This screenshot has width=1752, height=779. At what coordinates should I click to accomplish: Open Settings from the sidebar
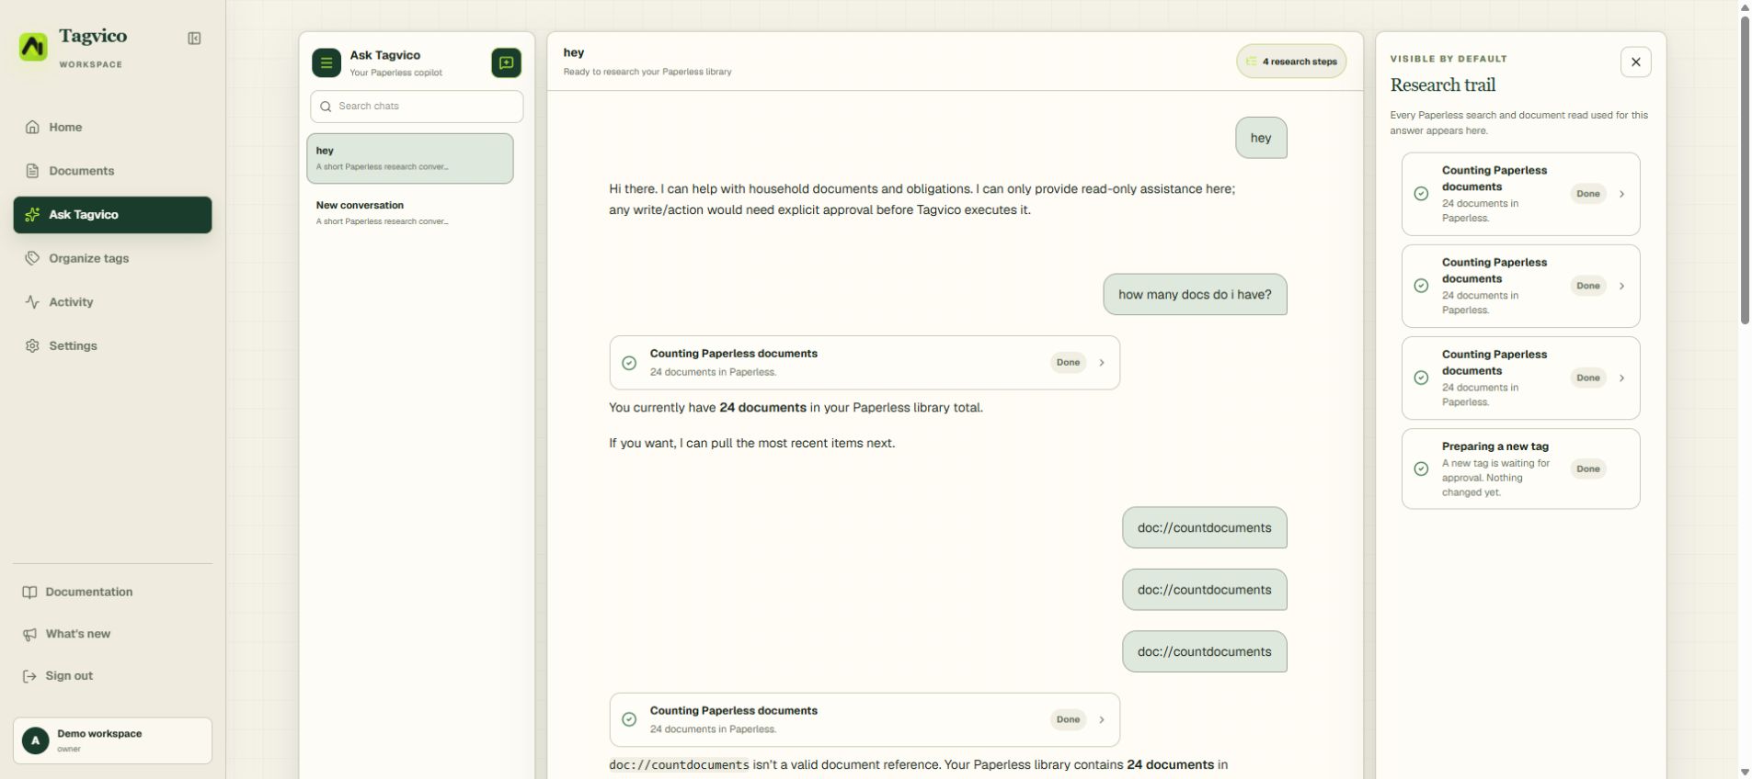click(112, 345)
